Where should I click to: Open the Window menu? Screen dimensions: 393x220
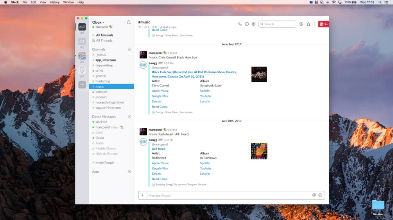coord(68,2)
